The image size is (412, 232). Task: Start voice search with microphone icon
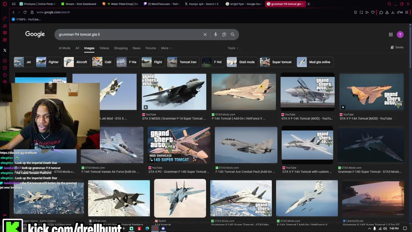216,34
